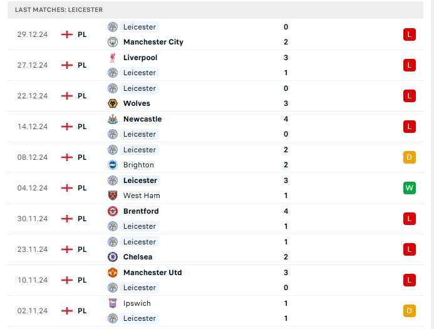Click the D badge for Brighton match
434x329 pixels.
pos(410,157)
